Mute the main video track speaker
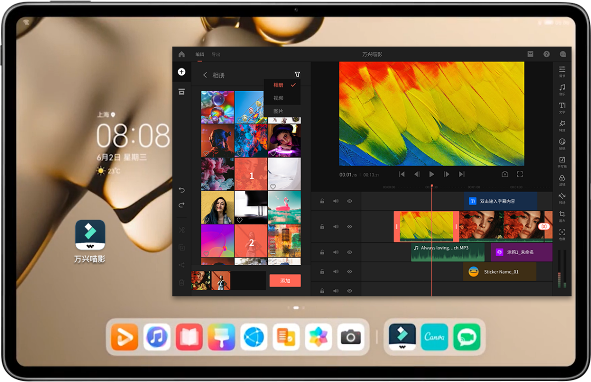This screenshot has width=591, height=382. point(336,226)
